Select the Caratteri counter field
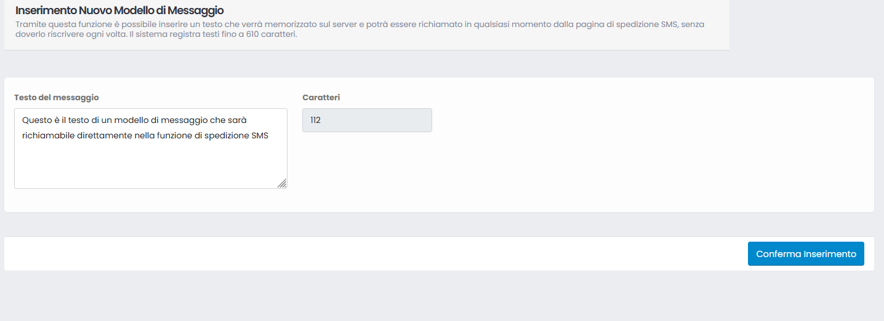 click(367, 121)
